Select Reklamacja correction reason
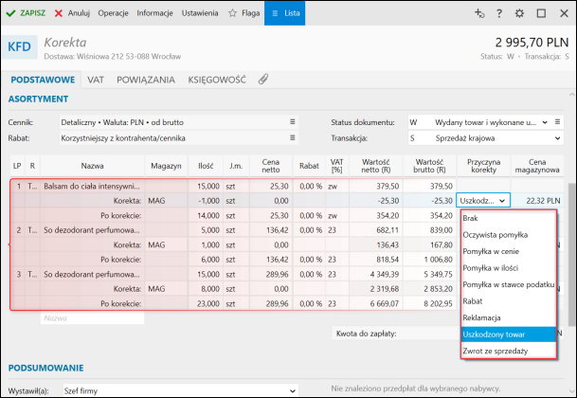Viewport: 577px width, 398px height. [x=508, y=317]
